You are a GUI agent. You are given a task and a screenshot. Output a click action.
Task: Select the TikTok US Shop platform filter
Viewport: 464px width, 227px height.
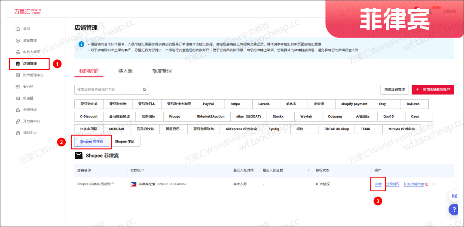[x=336, y=129]
